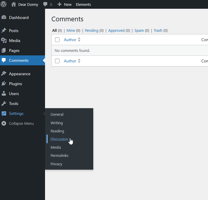Open Elements in the admin bar

pyautogui.click(x=83, y=5)
